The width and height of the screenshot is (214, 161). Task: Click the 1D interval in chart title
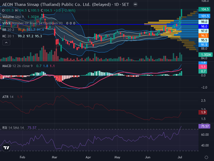(116, 5)
